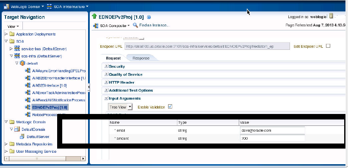Open AIAB2BInterface [1.0] composite
Viewport: 348px width, 168px height.
[49, 85]
